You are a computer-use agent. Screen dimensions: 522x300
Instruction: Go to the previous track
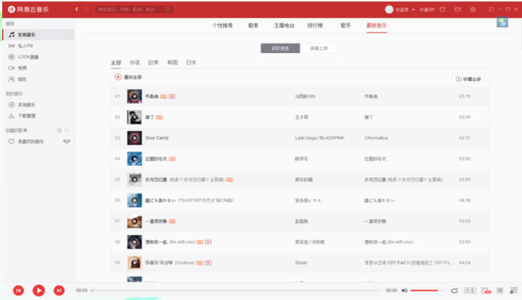(x=18, y=290)
